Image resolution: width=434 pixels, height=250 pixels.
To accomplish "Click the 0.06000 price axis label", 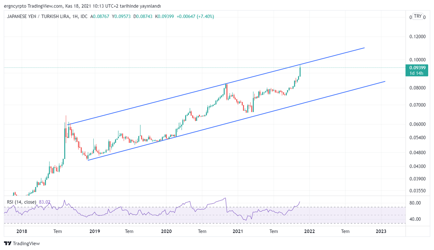I will click(x=417, y=124).
